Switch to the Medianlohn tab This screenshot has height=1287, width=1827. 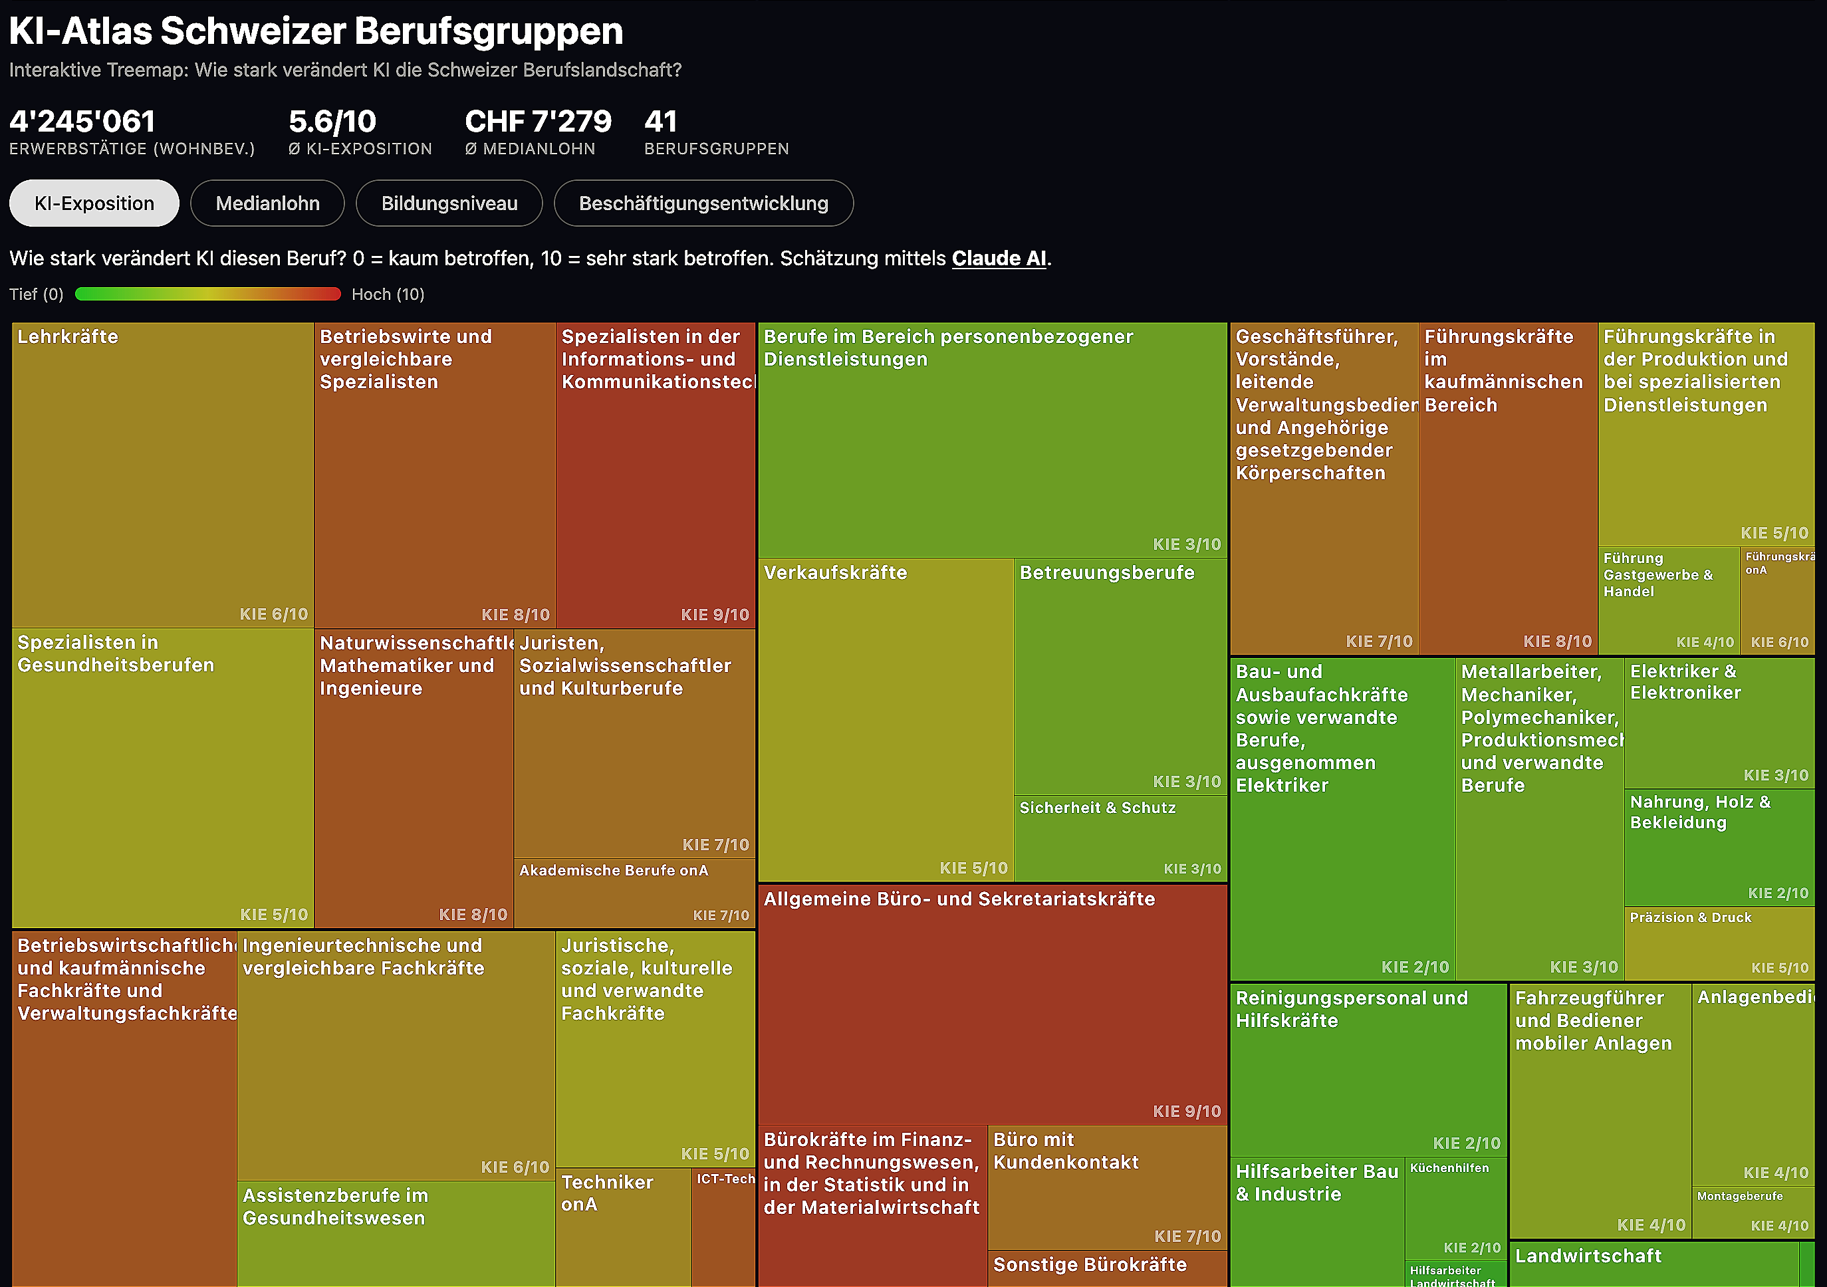pos(267,203)
